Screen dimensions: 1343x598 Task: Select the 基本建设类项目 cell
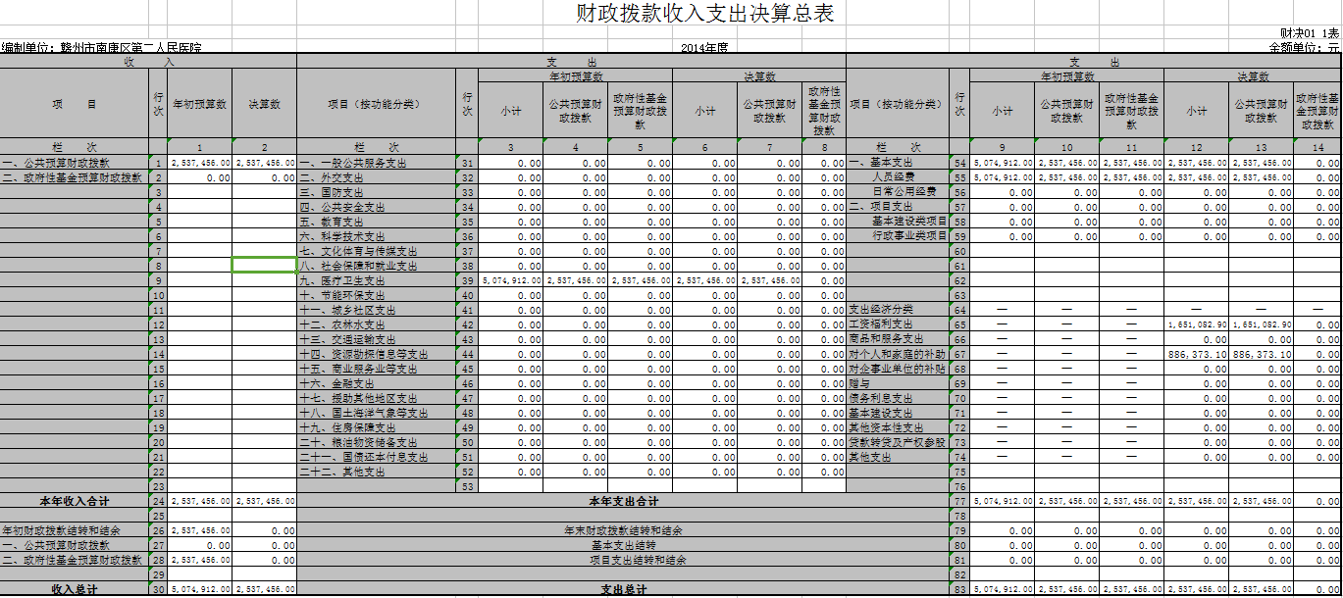tap(898, 223)
